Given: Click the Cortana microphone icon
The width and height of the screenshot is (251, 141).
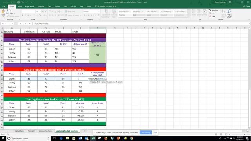Looking at the screenshot, I should click(49, 138).
